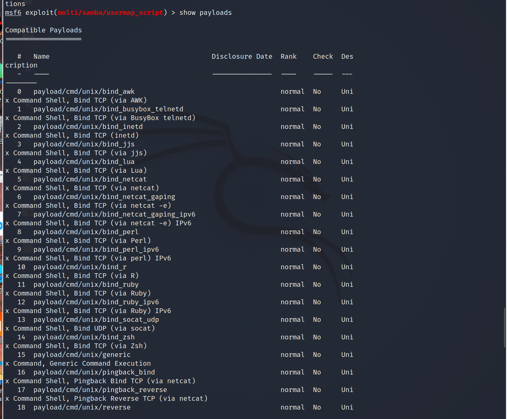Viewport: 507px width, 419px height.
Task: Click the 'Check' column header
Action: click(323, 56)
